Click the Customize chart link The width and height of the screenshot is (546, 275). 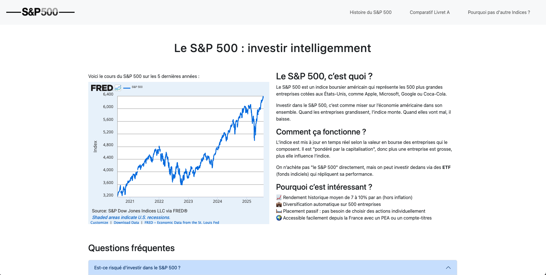(99, 222)
